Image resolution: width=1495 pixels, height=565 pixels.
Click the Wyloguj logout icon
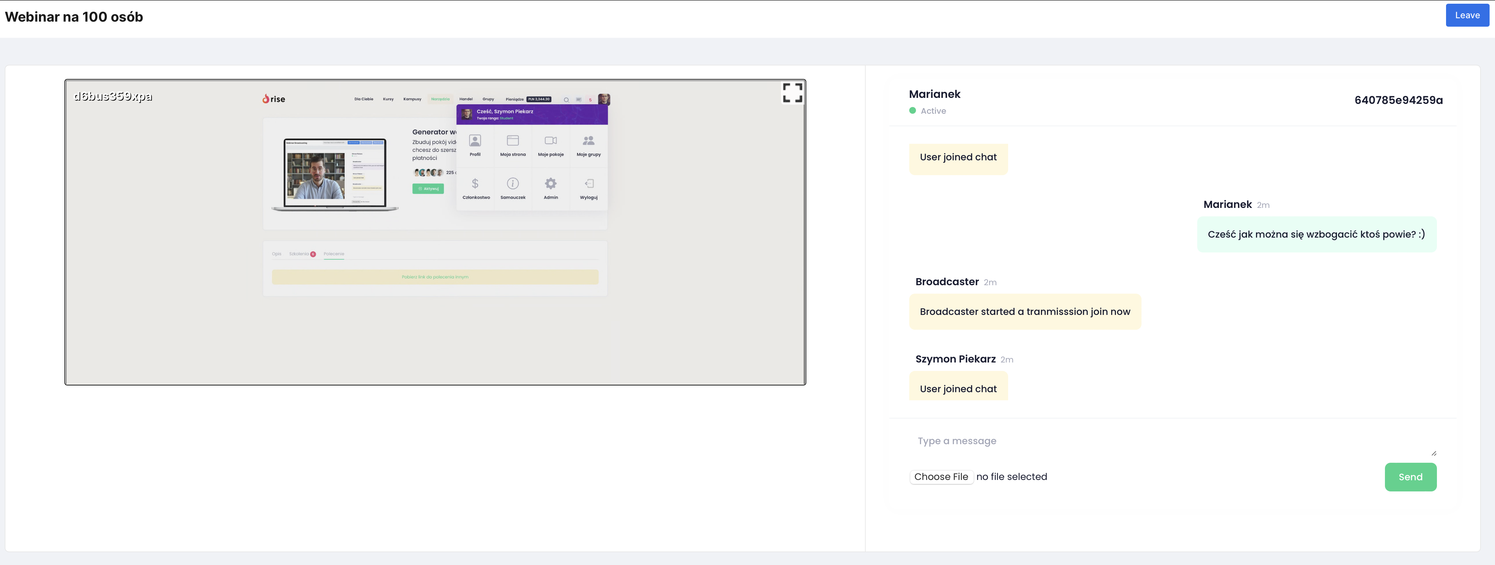(588, 184)
